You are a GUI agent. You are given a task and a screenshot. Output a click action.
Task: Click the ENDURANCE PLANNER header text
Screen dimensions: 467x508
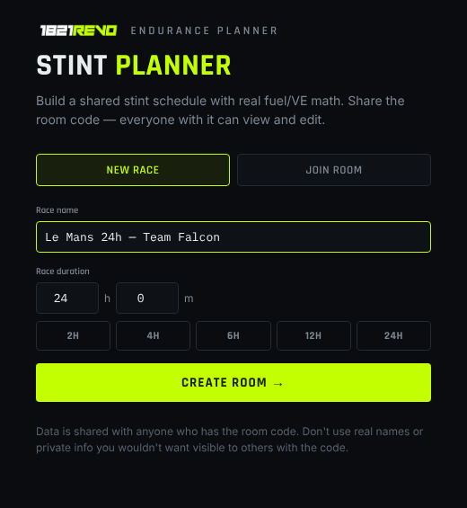point(204,31)
